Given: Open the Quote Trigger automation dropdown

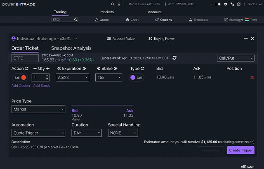Looking at the screenshot, I should coord(38,133).
